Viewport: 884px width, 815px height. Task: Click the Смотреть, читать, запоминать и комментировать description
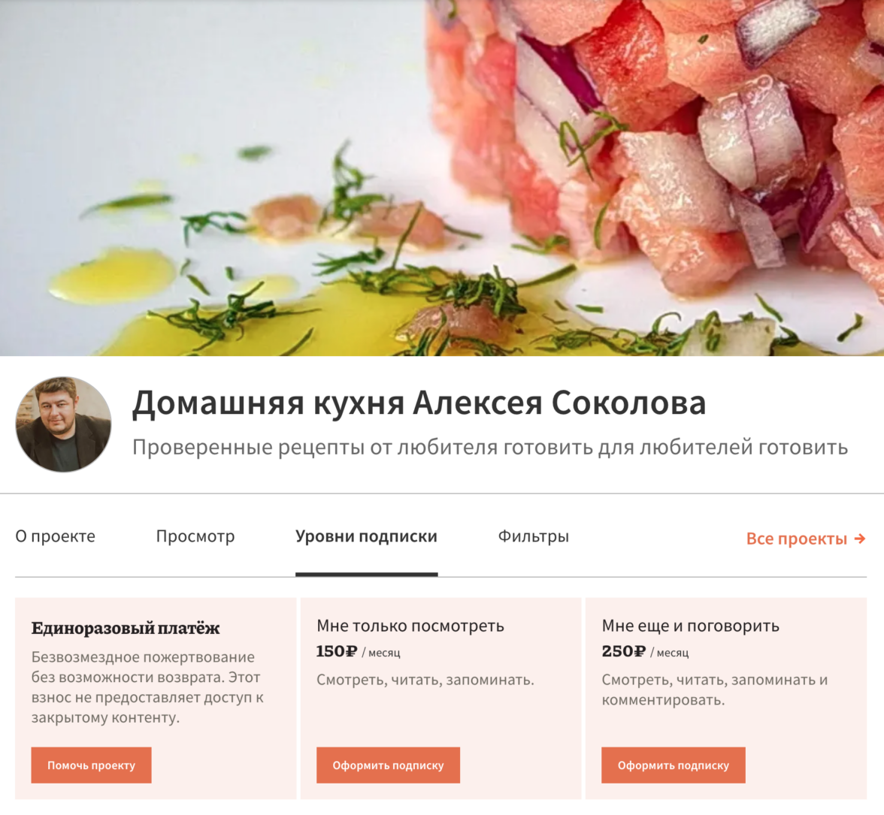tap(715, 690)
